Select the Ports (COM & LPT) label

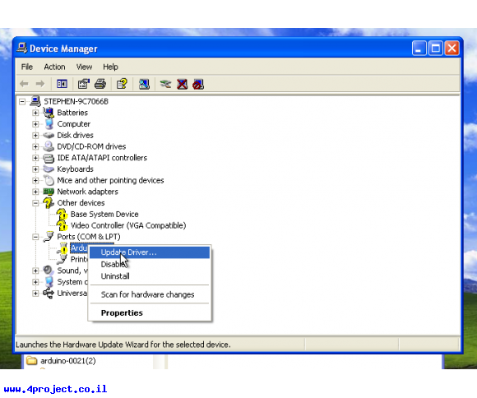pos(89,237)
